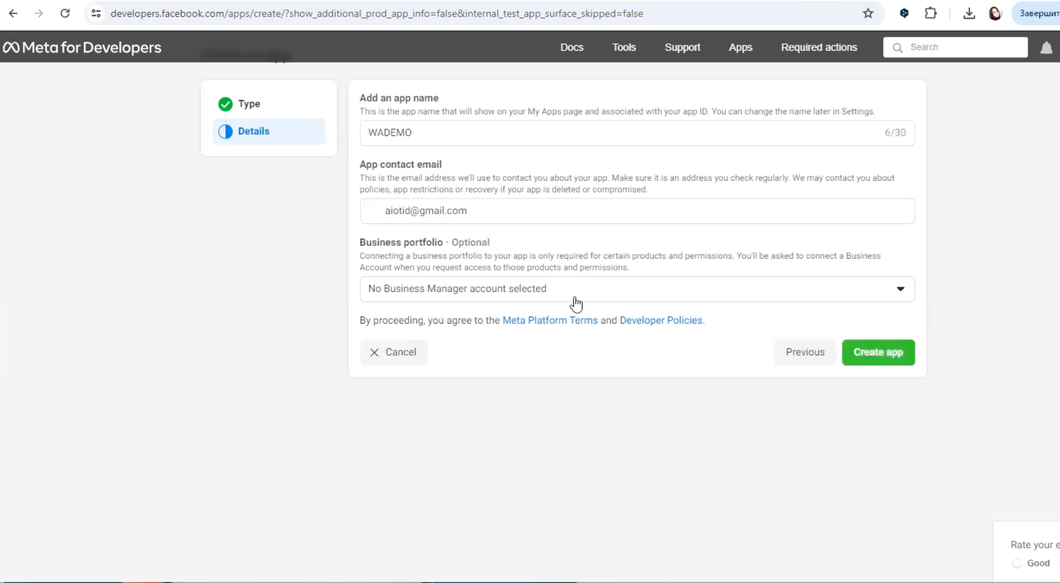
Task: Bookmark page using star icon
Action: pos(868,13)
